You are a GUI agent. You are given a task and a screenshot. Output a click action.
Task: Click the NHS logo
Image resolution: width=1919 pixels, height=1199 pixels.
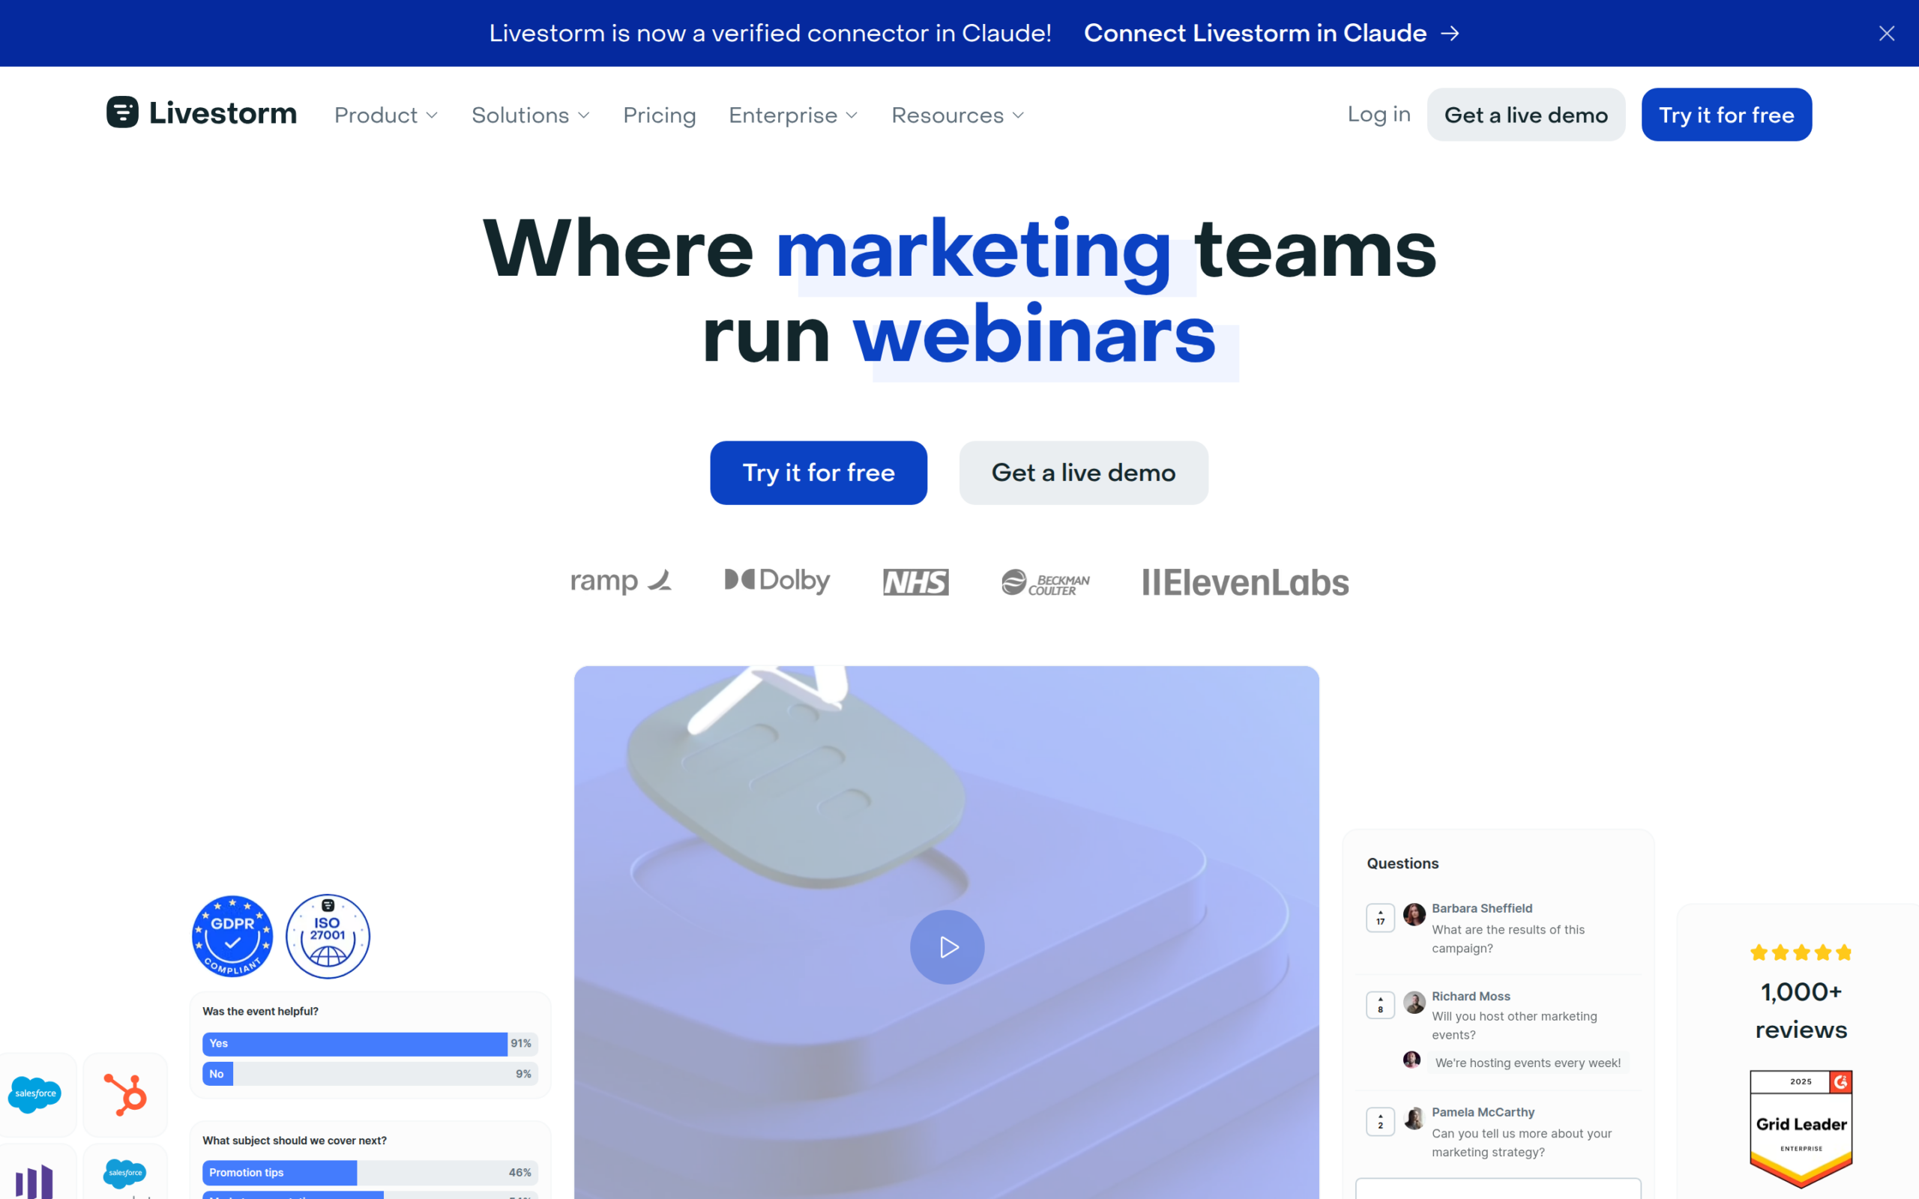(916, 582)
